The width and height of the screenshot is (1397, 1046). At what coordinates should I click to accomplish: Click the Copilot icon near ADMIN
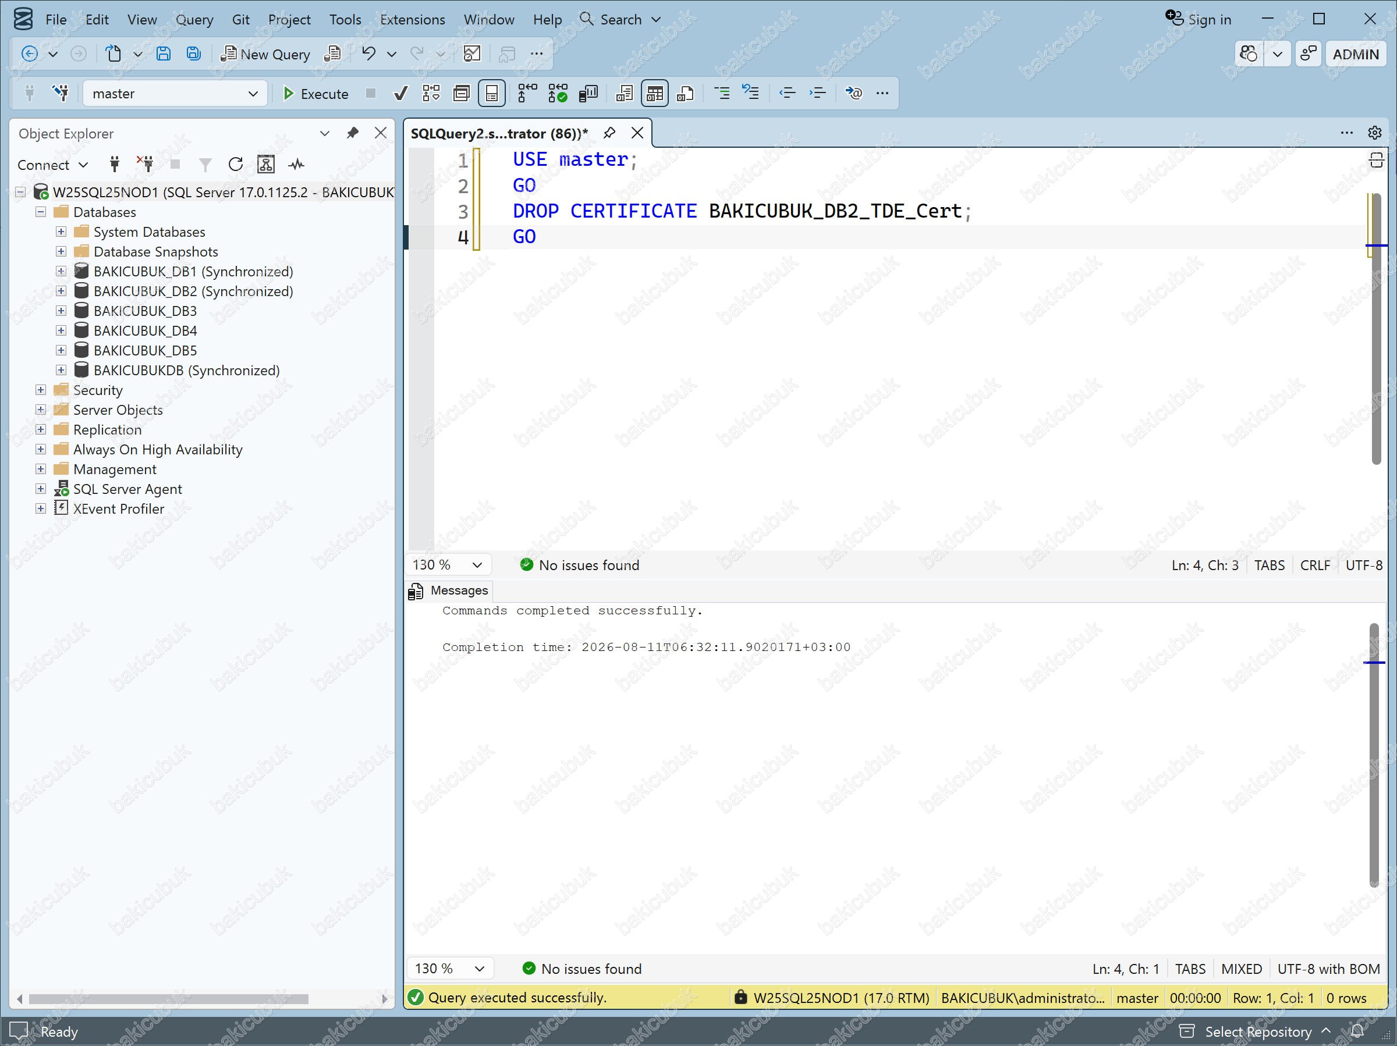1248,54
